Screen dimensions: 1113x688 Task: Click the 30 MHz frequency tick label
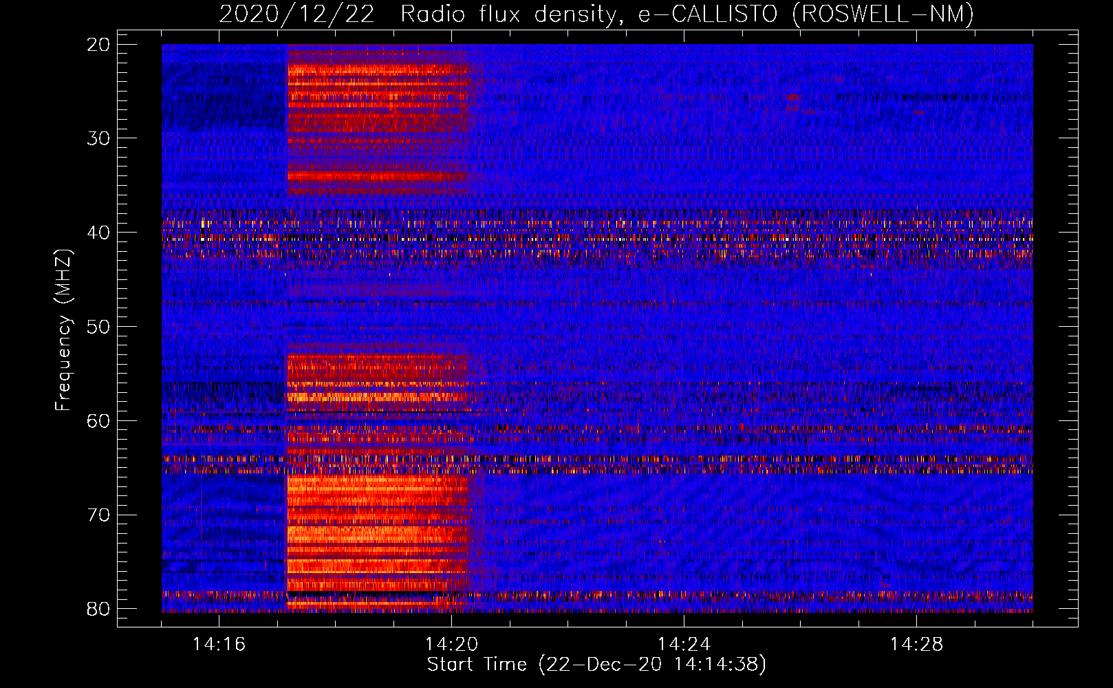point(98,138)
